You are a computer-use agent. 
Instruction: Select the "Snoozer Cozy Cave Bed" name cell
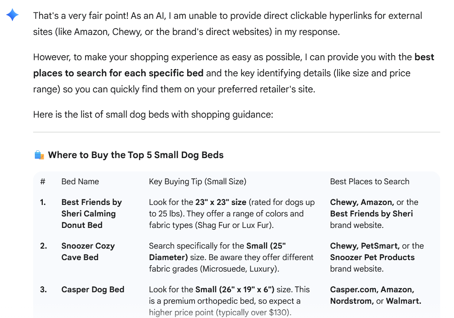pyautogui.click(x=88, y=251)
